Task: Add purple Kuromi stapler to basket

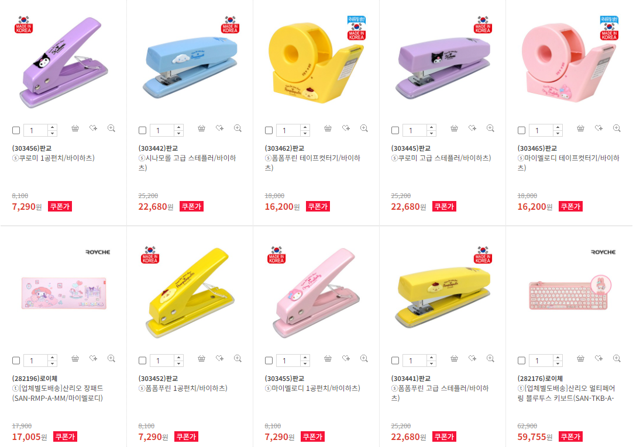Action: (x=454, y=129)
